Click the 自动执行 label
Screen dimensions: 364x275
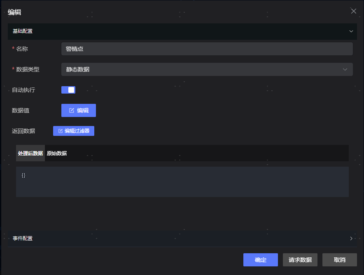click(23, 90)
